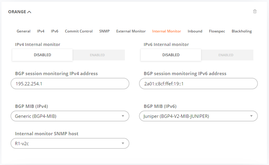
Task: Open the General tab
Action: (x=23, y=31)
